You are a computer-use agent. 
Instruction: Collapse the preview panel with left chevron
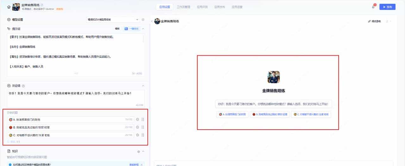[152, 22]
